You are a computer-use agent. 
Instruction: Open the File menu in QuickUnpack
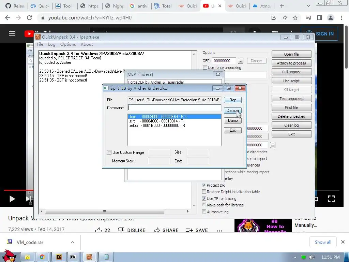40,44
